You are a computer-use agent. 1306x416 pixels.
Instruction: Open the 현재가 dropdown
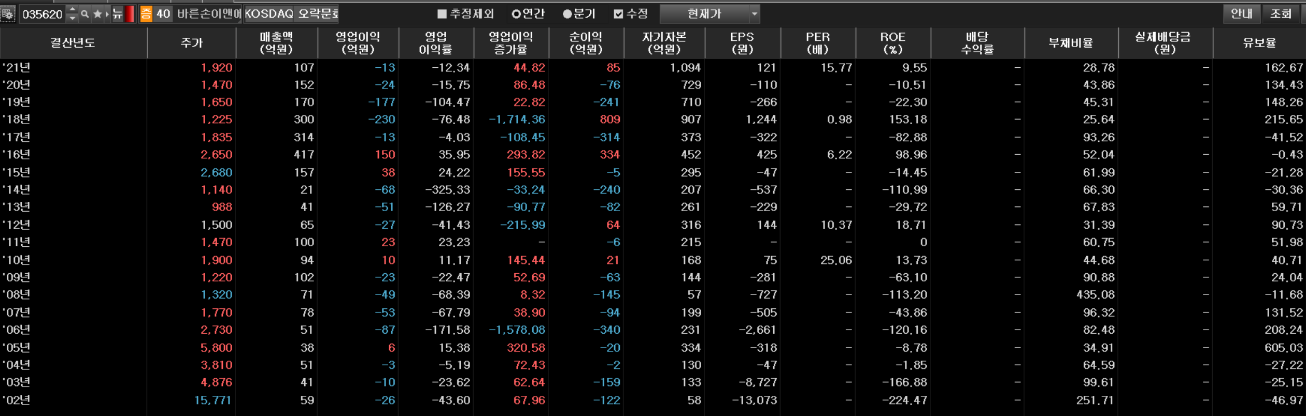click(x=709, y=14)
